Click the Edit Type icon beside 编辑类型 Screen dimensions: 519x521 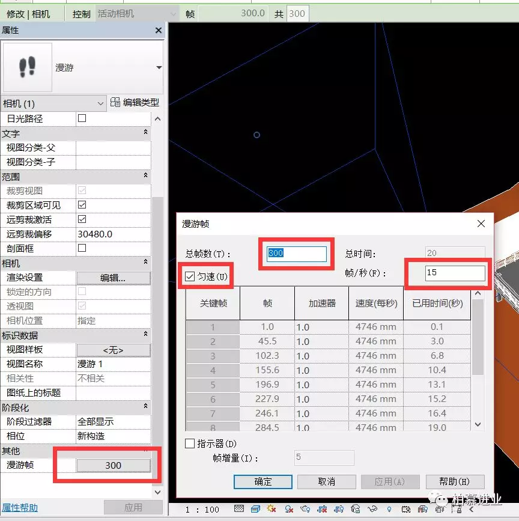[x=115, y=102]
